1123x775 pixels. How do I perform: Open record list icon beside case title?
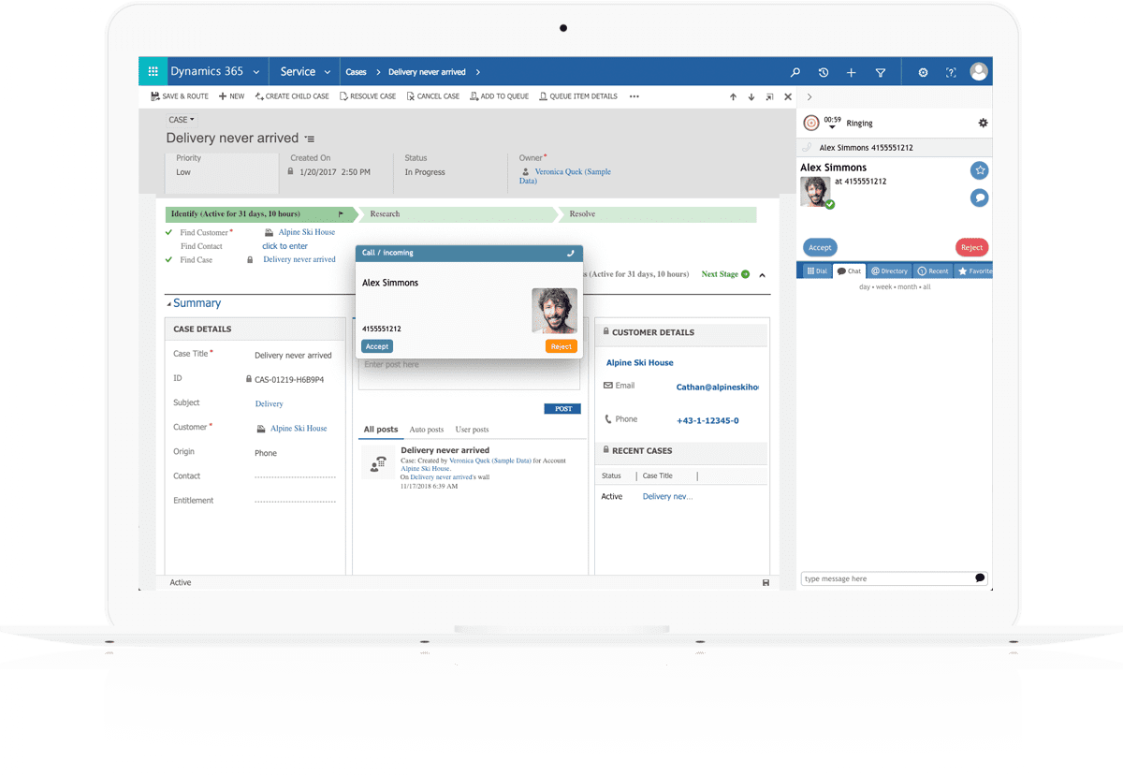309,139
